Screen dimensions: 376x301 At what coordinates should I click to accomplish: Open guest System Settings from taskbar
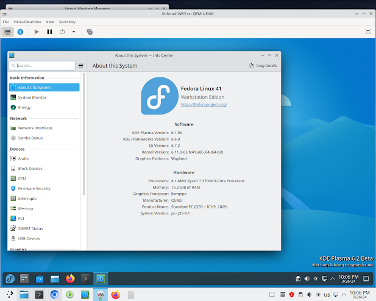[24, 278]
